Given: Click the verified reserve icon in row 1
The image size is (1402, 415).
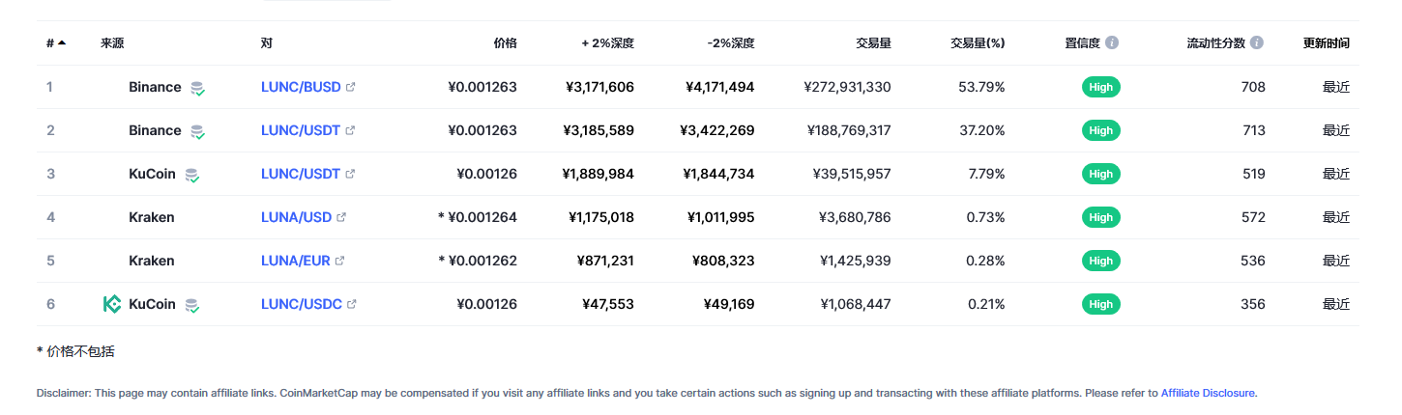Looking at the screenshot, I should coord(197,88).
